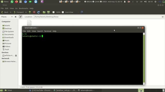Viewport: 165px width, 92px height.
Task: Open the terminal's View menu
Action: coord(34,31)
